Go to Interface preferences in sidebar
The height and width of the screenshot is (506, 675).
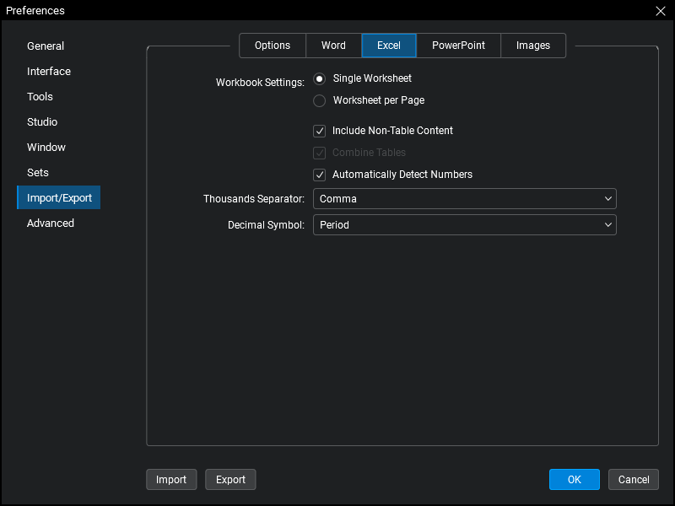click(x=49, y=72)
